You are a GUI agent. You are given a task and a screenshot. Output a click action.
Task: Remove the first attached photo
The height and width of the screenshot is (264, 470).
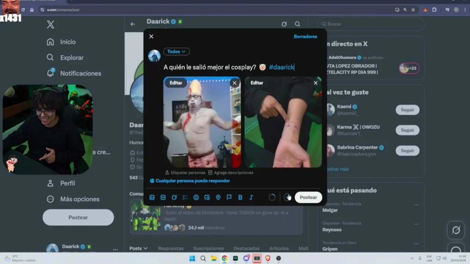tap(235, 83)
